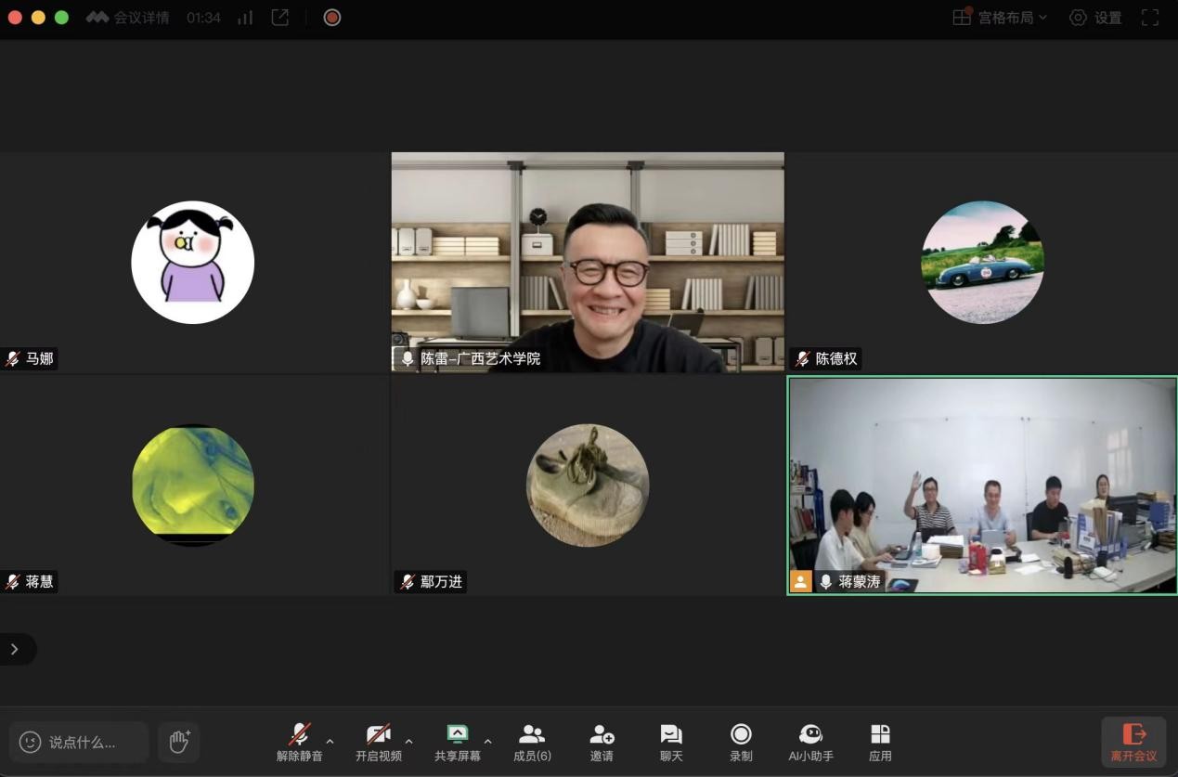Click the name label 蒋蒙涛

860,582
